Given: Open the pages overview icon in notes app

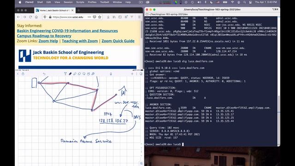Looking at the screenshot, I should tap(141, 74).
